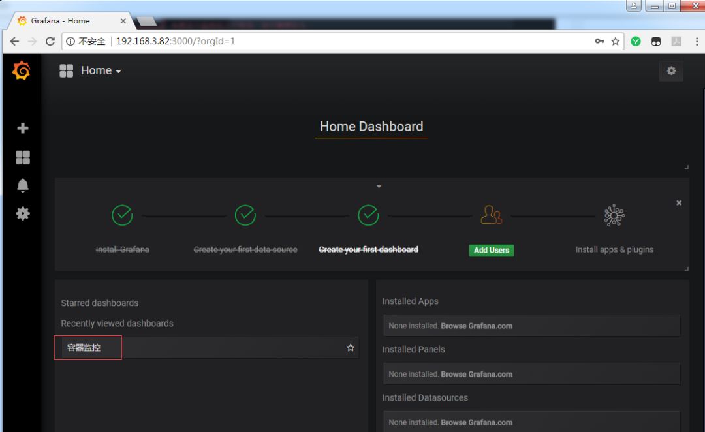Open the Alerting bell icon
The image size is (705, 432).
point(22,185)
